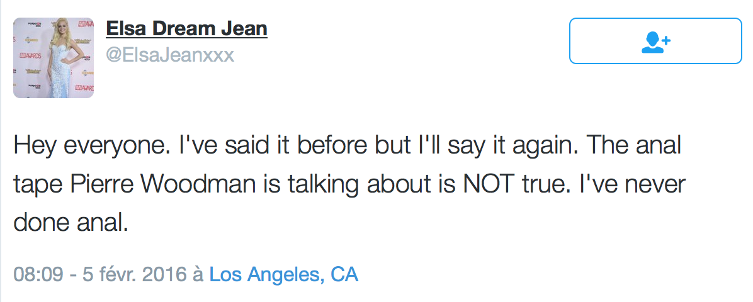Open the Los Angeles, CA location link
753x302 pixels.
pyautogui.click(x=283, y=274)
